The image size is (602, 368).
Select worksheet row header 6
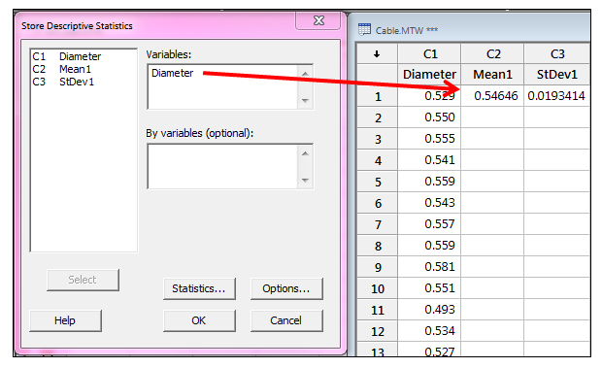coord(378,203)
